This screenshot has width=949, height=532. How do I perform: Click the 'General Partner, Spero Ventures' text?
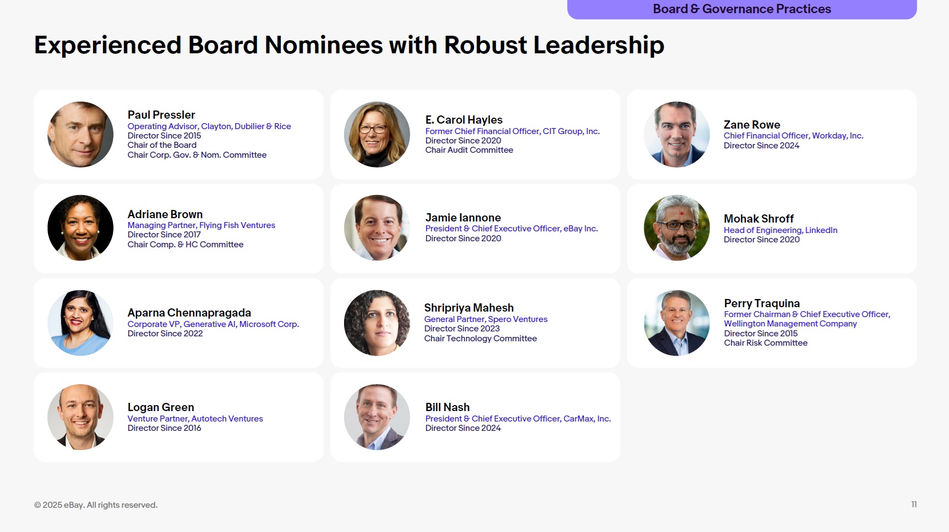pos(486,319)
